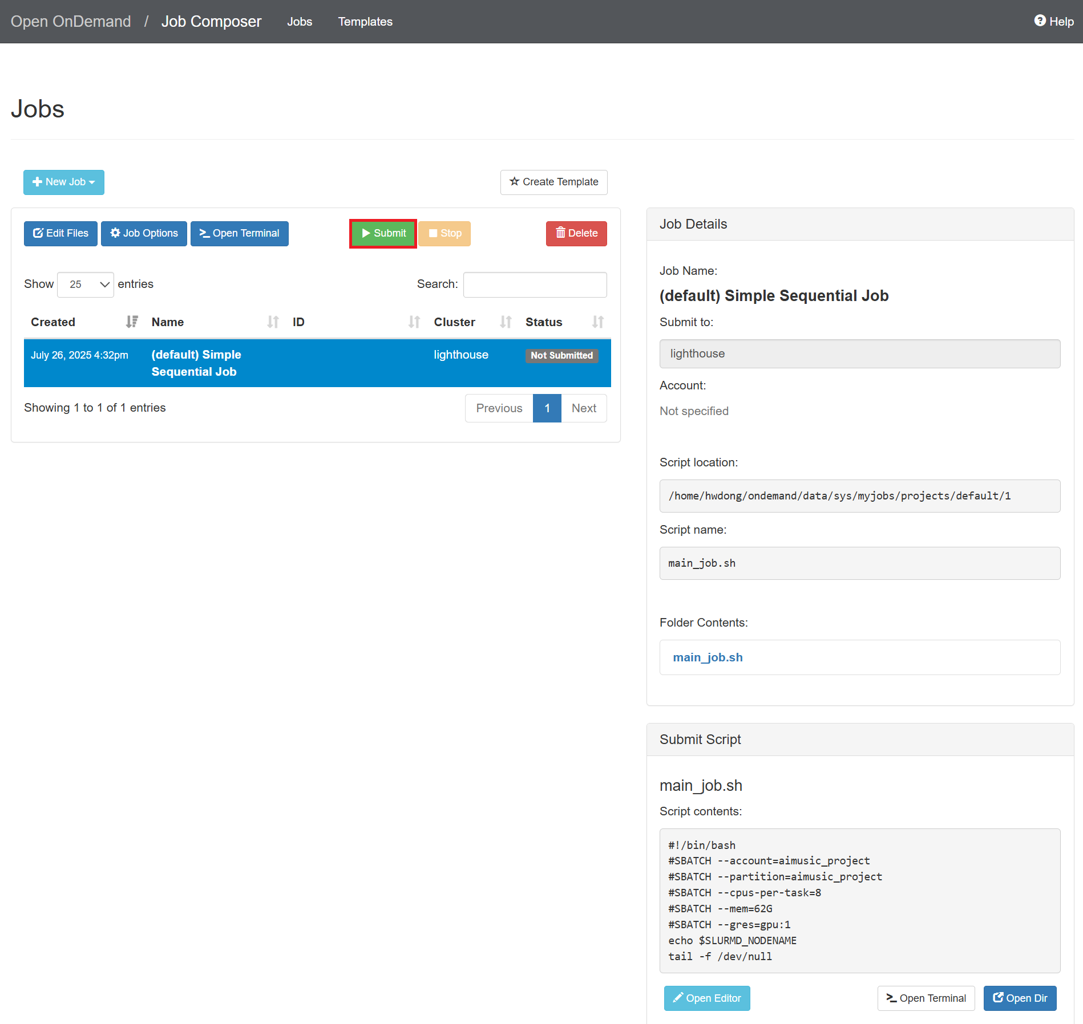This screenshot has height=1024, width=1083.
Task: Open the Show entries count dropdown
Action: [x=86, y=284]
